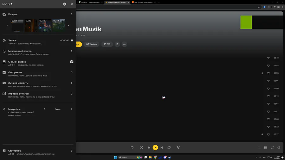
Task: Skip to the next track
Action: tap(161, 147)
